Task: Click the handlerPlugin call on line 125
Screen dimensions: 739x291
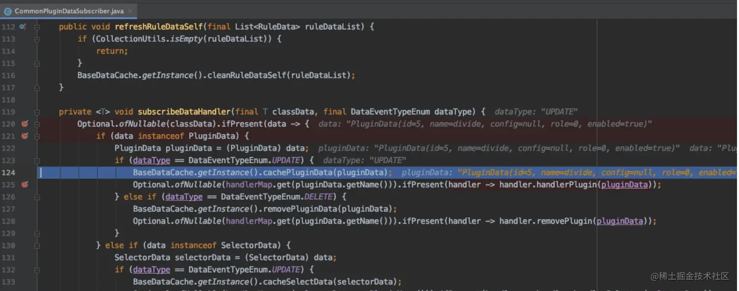Action: tap(565, 185)
